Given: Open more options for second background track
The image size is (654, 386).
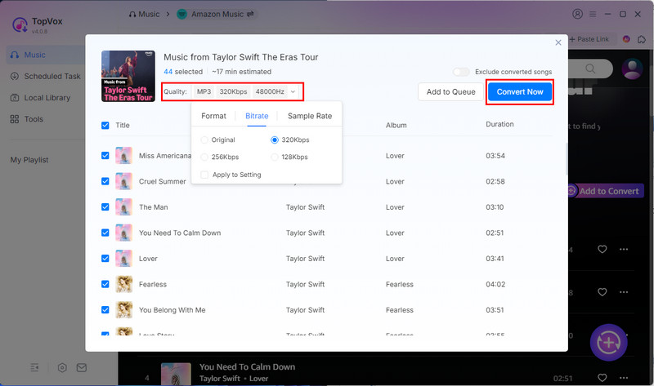Looking at the screenshot, I should tap(624, 292).
